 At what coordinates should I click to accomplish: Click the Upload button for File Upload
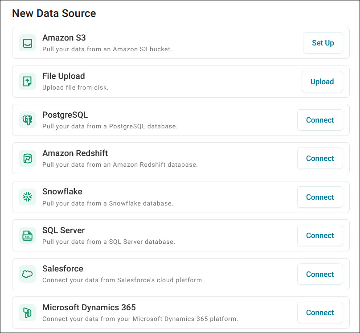tap(322, 82)
